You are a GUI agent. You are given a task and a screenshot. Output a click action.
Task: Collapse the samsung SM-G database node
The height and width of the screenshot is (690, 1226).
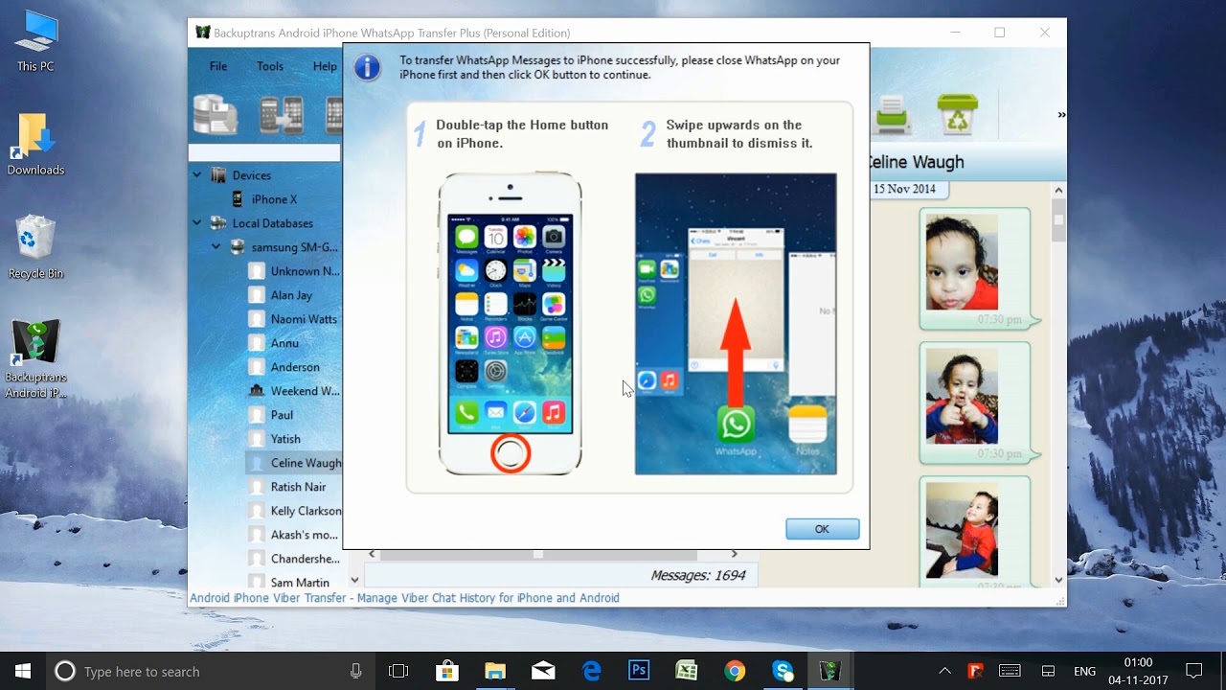tap(216, 247)
